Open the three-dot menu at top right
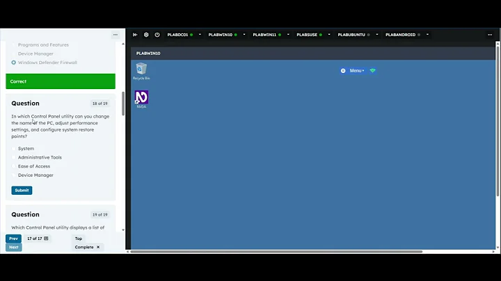The image size is (501, 281). point(490,35)
